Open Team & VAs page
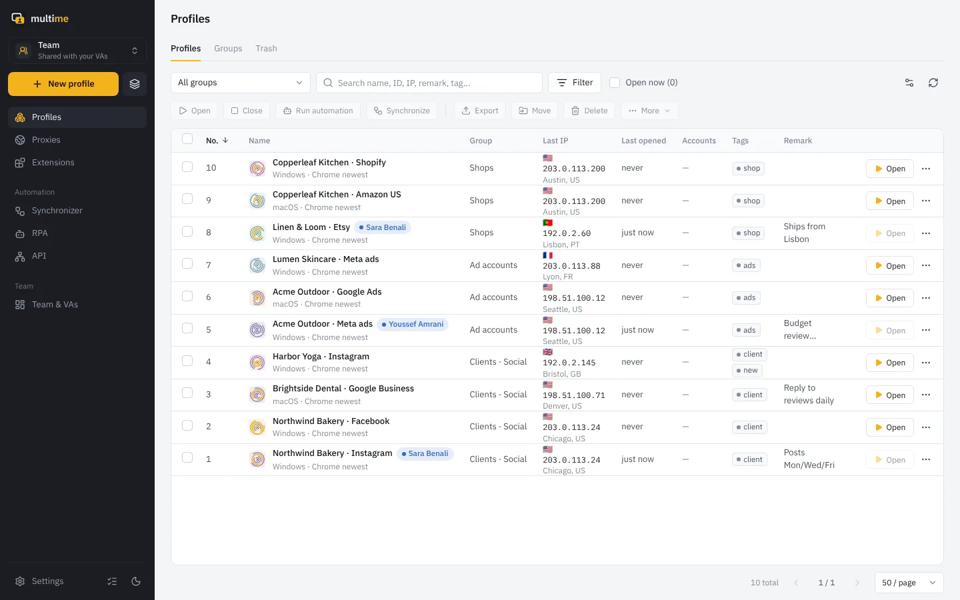The height and width of the screenshot is (600, 960). [77, 305]
